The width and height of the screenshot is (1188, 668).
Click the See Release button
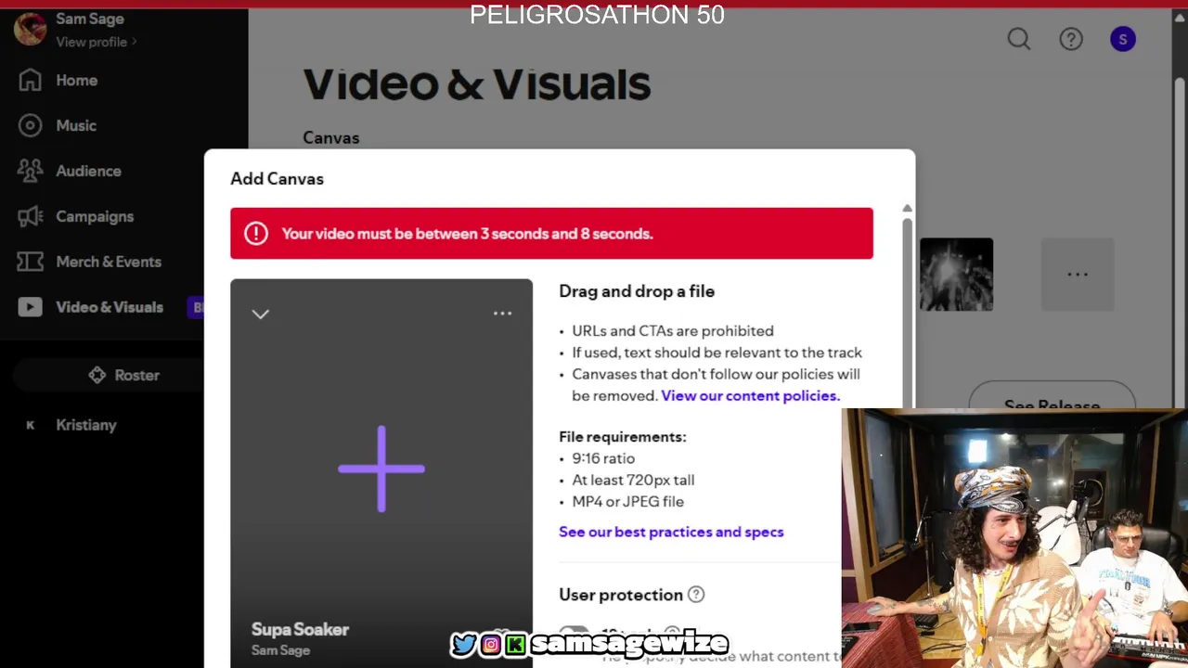(1052, 405)
